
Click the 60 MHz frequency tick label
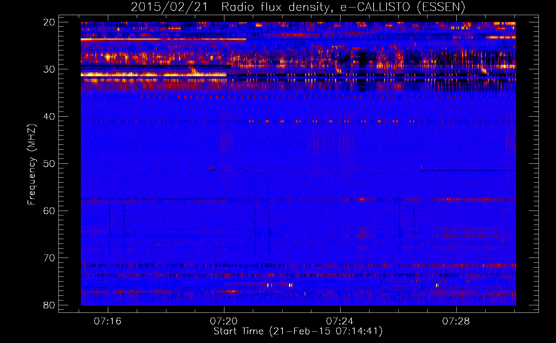tap(49, 211)
